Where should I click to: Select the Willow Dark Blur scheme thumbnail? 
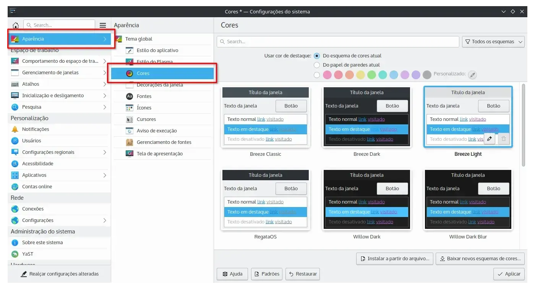point(468,200)
